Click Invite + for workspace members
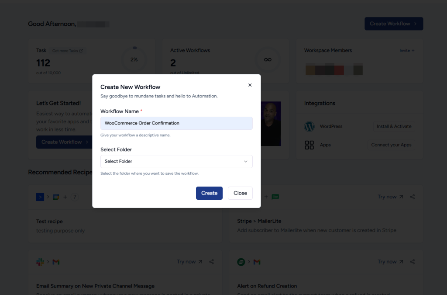The image size is (447, 295). (x=407, y=51)
